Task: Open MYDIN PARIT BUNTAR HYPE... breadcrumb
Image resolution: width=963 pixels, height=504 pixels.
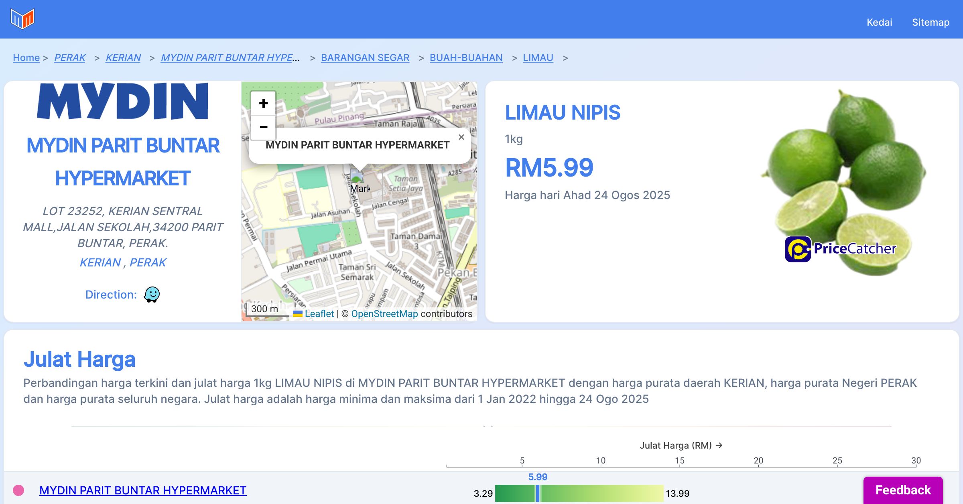Action: coord(230,58)
